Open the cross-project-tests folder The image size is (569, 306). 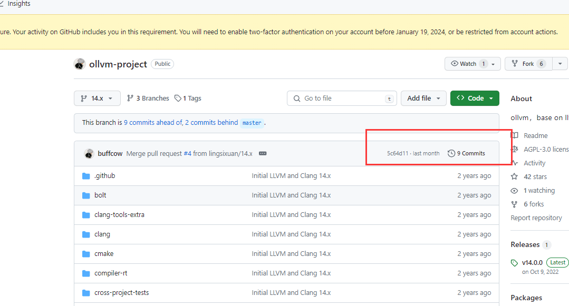tap(122, 293)
